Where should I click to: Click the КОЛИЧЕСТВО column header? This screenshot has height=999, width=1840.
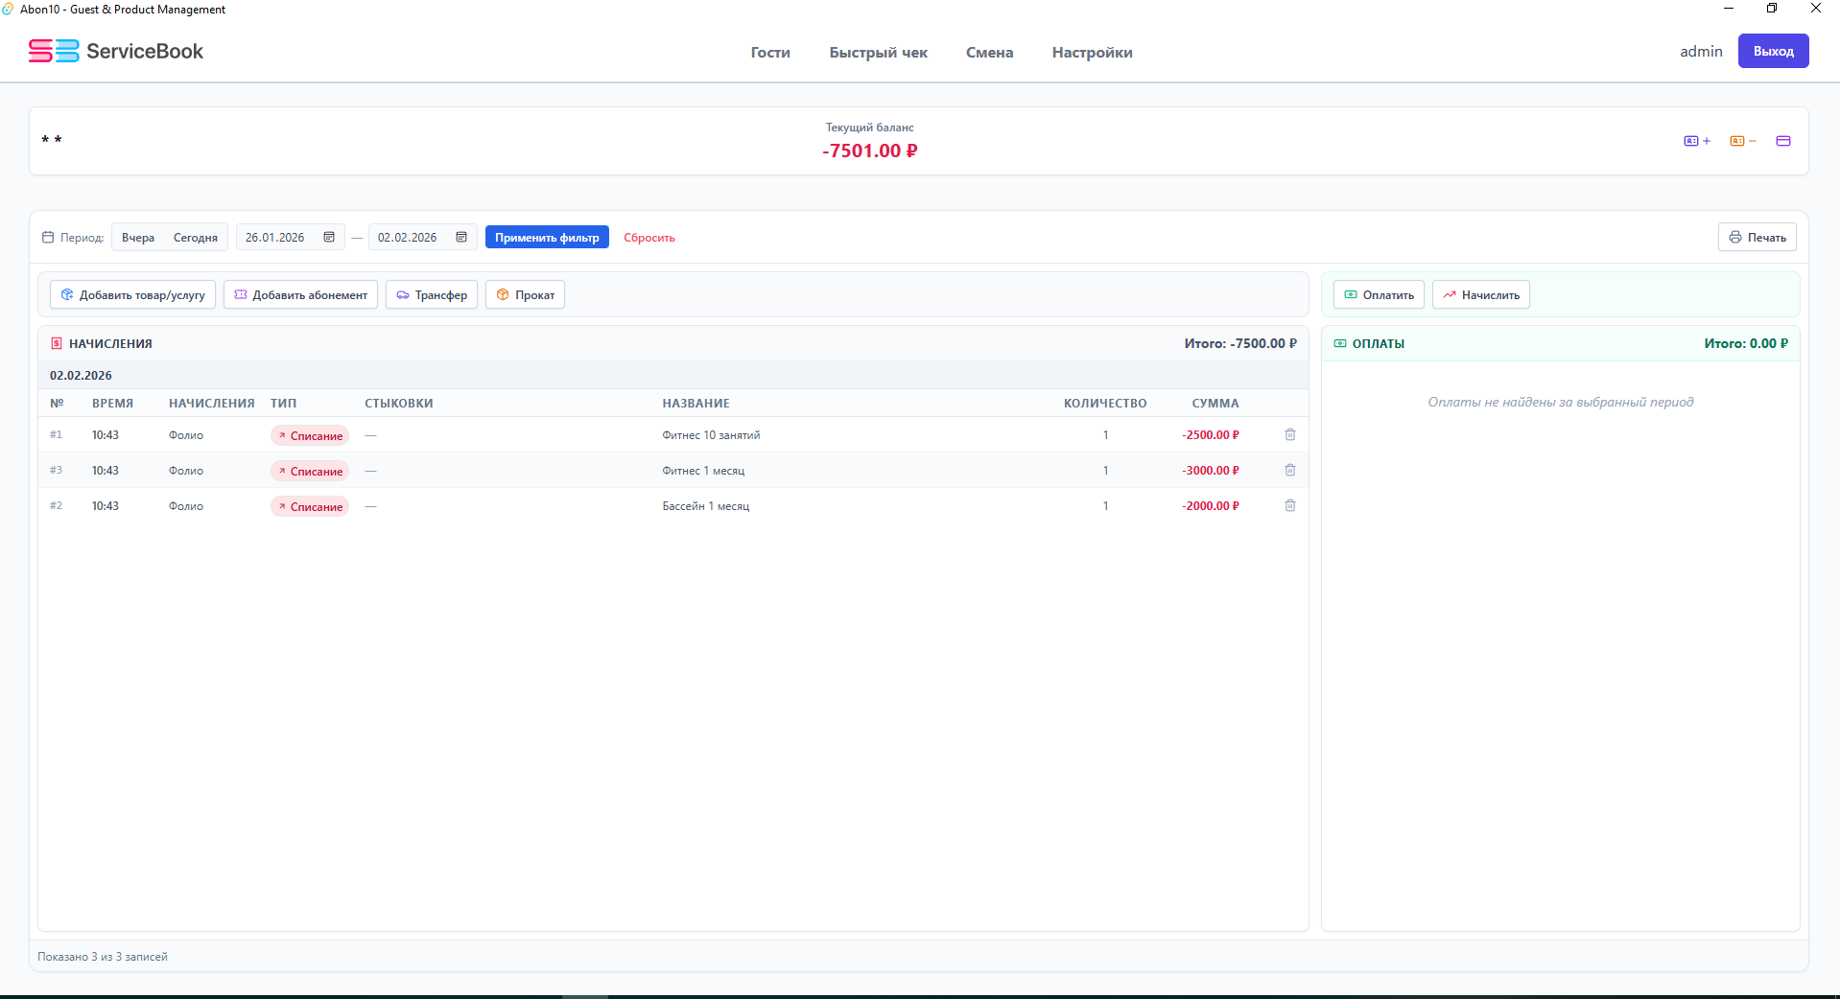(1105, 404)
